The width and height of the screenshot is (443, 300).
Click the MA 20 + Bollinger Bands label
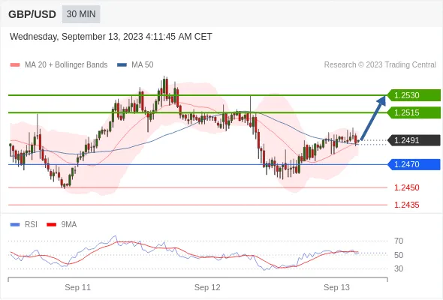pos(66,65)
